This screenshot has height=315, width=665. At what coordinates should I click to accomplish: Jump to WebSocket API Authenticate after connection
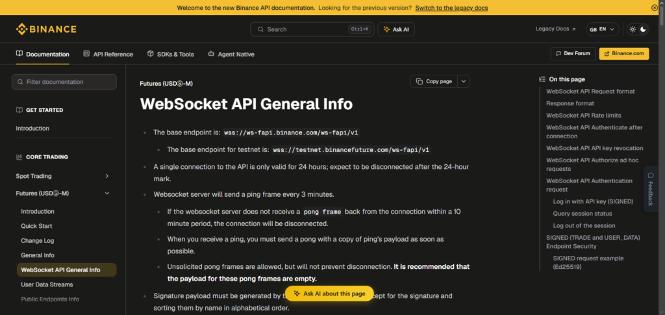coord(594,132)
